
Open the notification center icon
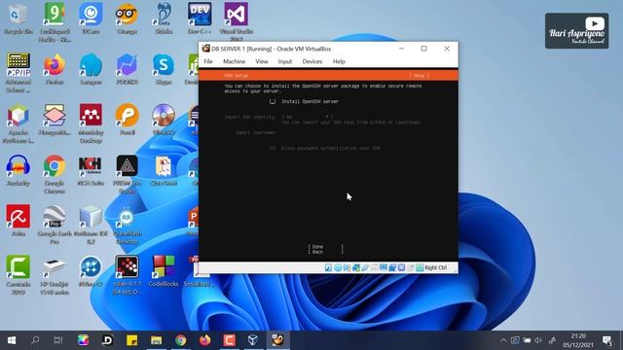click(x=607, y=340)
